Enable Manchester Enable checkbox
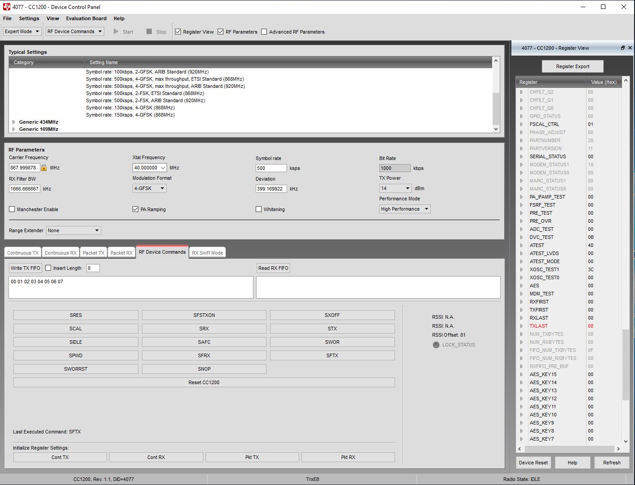This screenshot has width=635, height=485. [12, 209]
